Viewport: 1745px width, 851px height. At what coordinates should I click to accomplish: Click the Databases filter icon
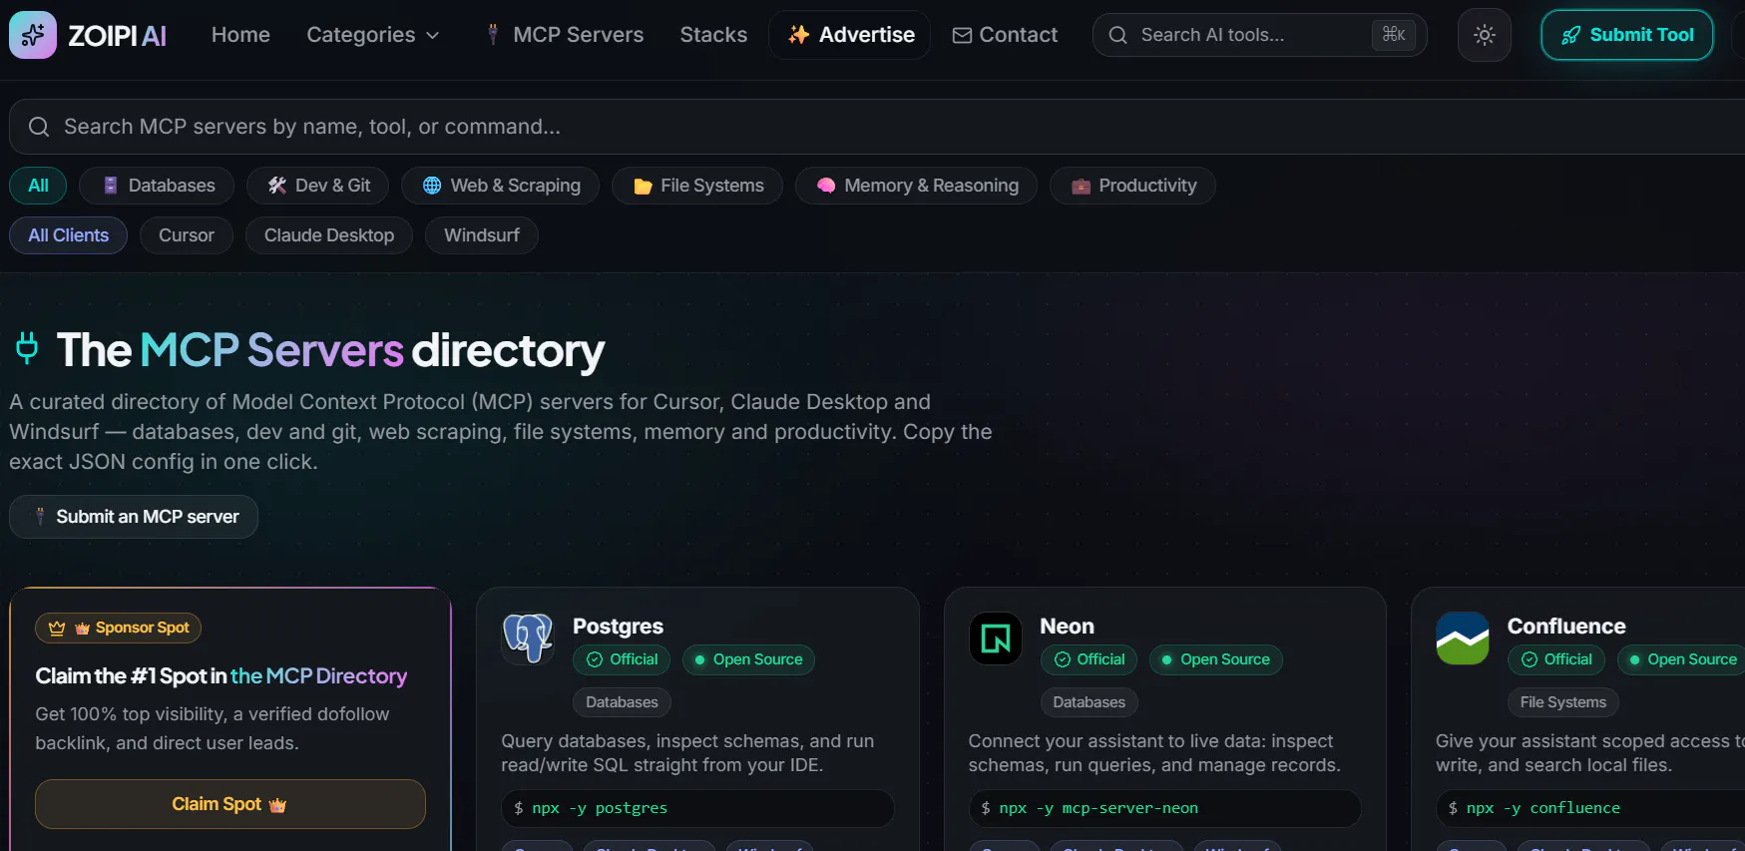pyautogui.click(x=111, y=186)
